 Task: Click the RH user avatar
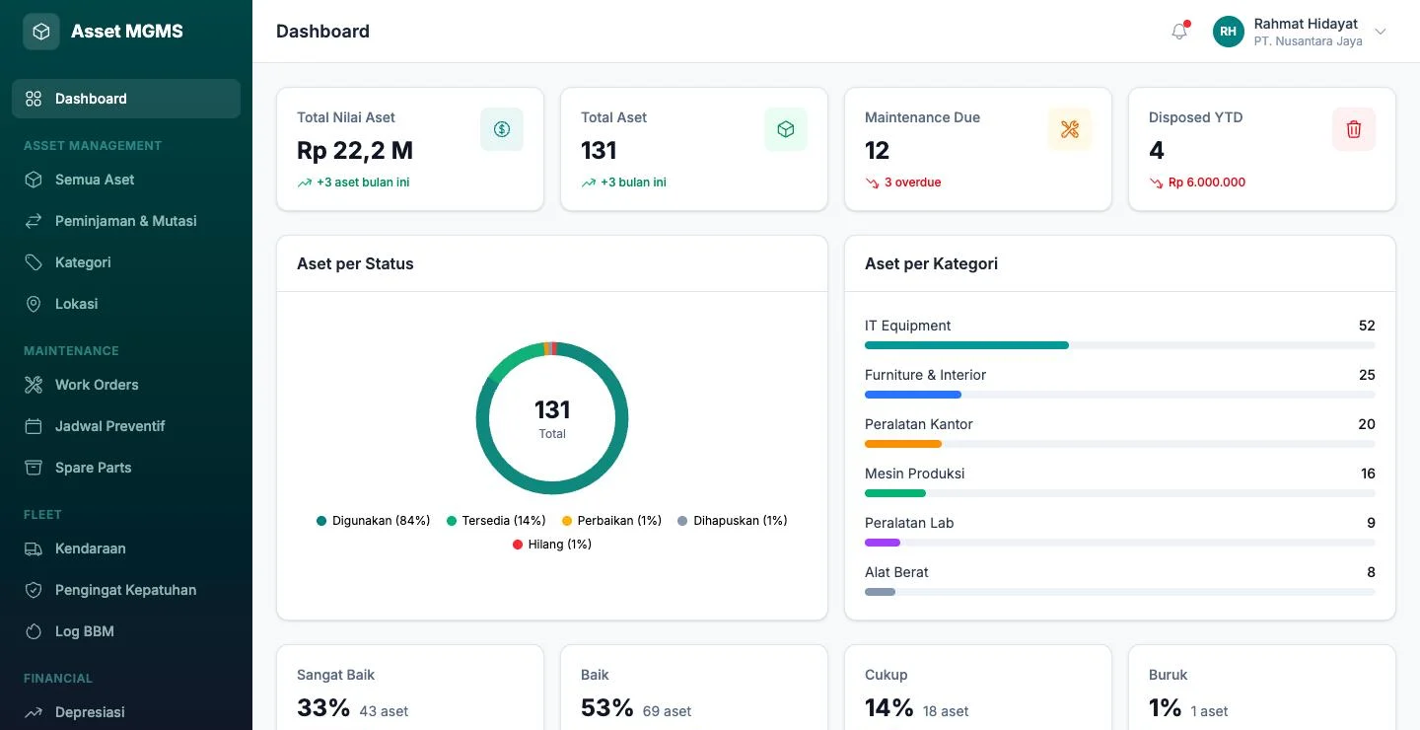1229,32
